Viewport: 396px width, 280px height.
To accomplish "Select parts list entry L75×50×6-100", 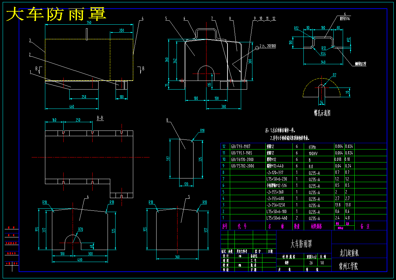I will point(276,211).
